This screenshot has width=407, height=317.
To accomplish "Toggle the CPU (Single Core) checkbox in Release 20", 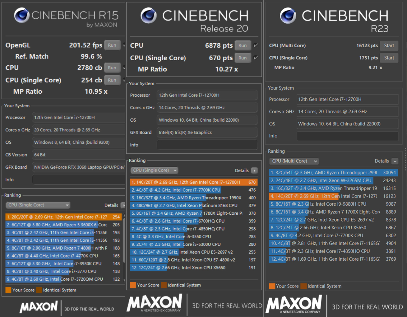I will pos(256,58).
